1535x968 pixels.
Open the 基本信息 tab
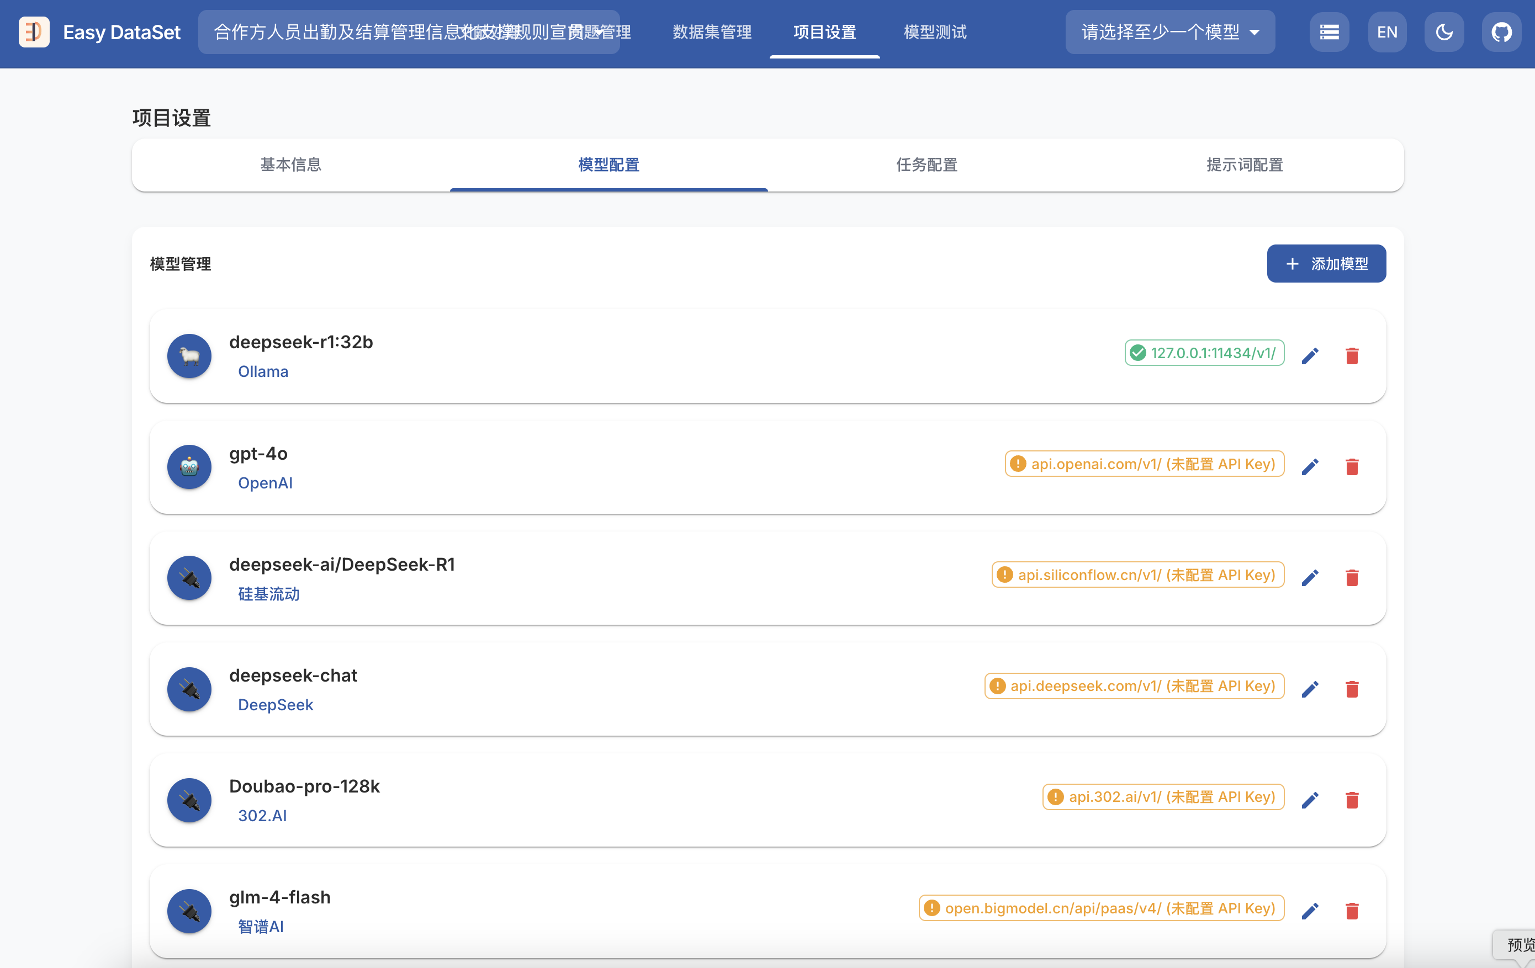290,165
